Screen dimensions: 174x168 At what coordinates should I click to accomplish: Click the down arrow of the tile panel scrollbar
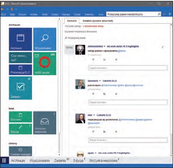pos(59,155)
